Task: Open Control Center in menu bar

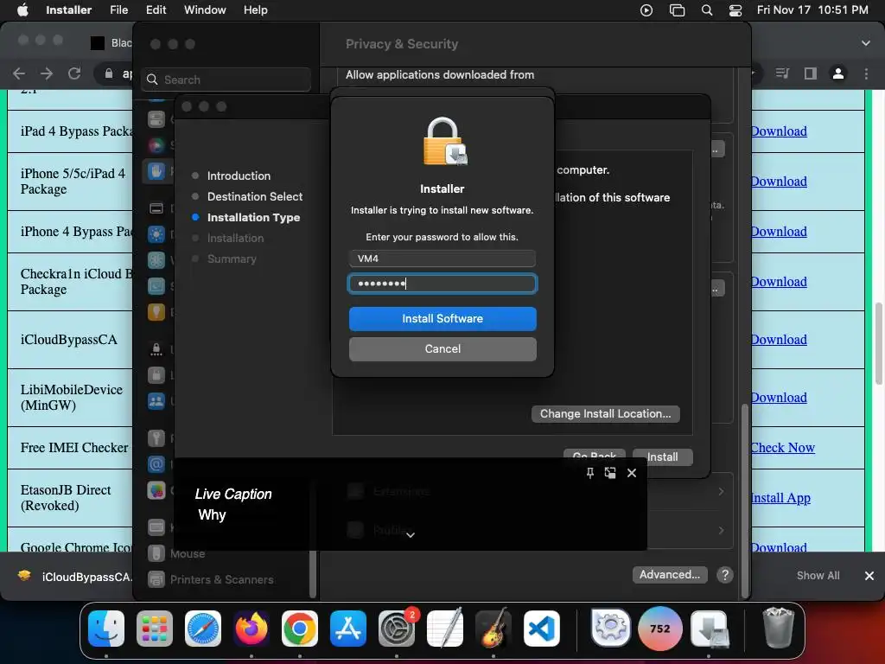Action: 735,10
